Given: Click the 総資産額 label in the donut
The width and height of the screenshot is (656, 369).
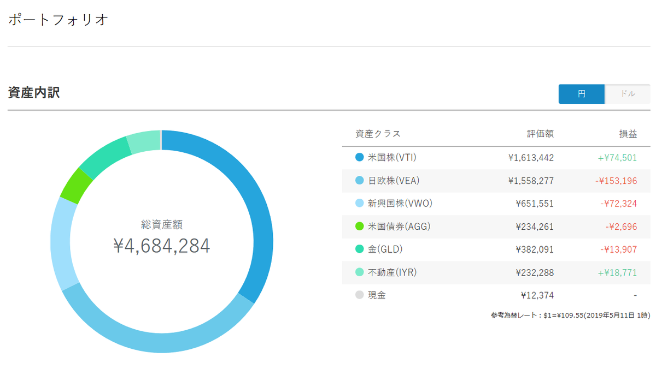Looking at the screenshot, I should coord(162,224).
